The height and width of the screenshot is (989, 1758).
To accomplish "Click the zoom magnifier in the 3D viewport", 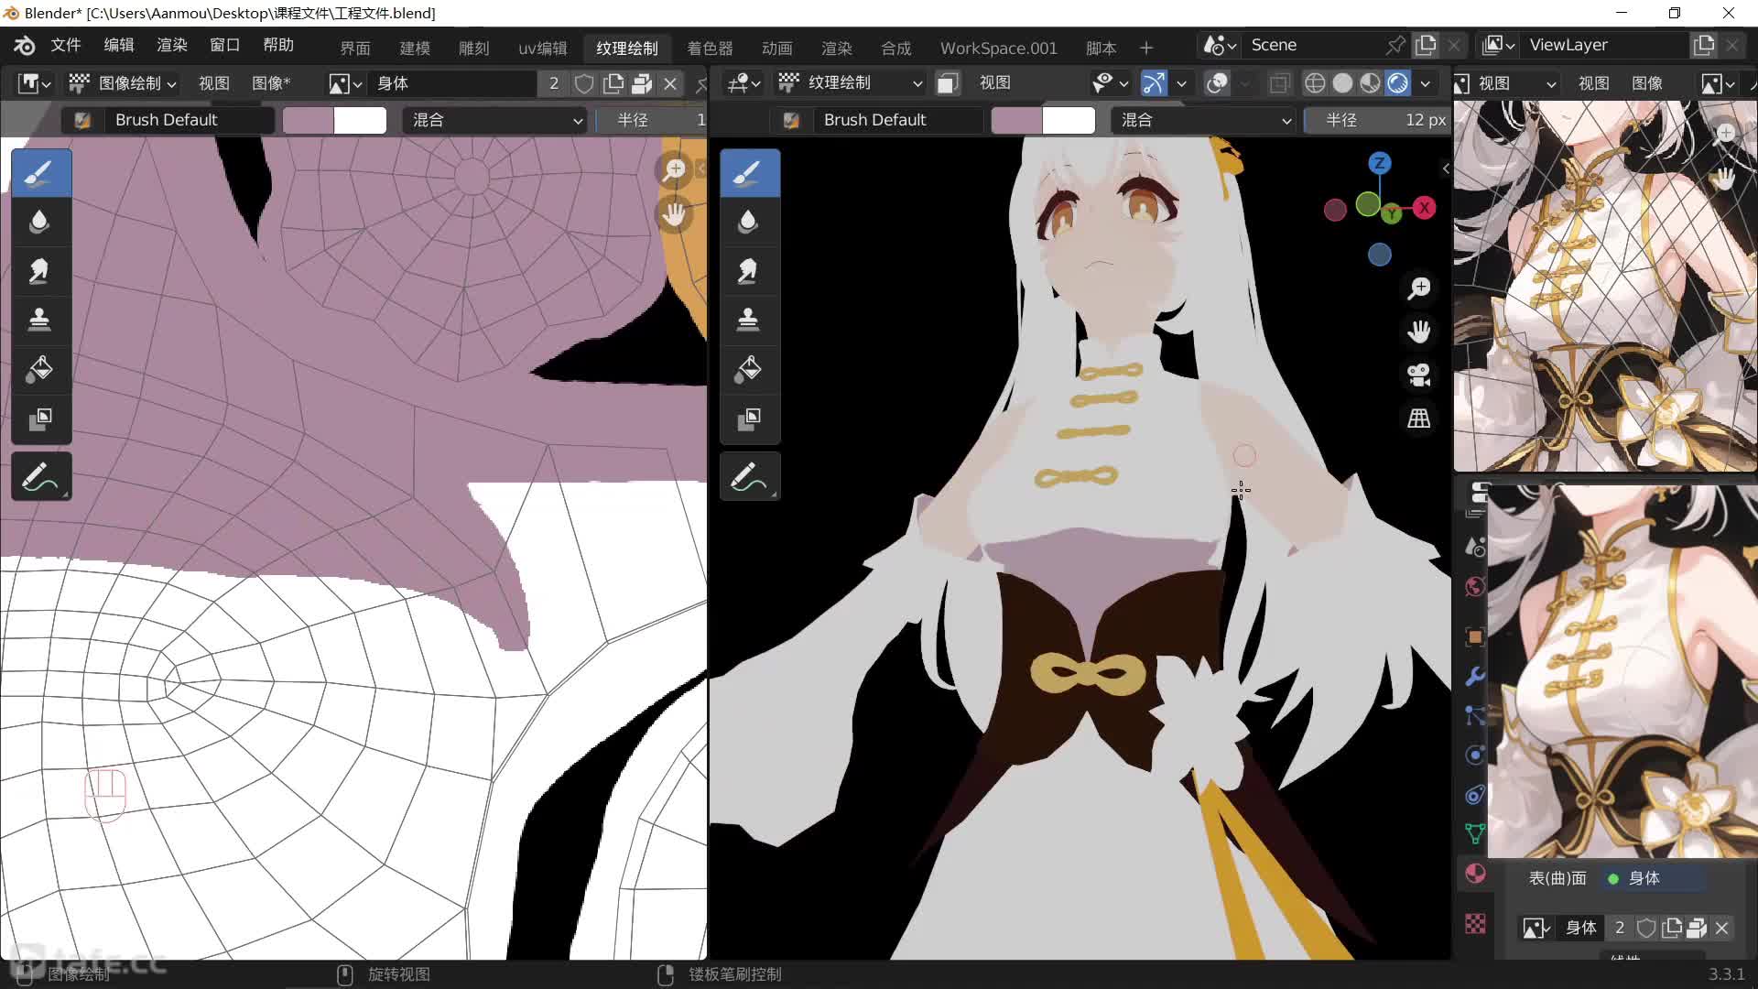I will [x=1418, y=288].
